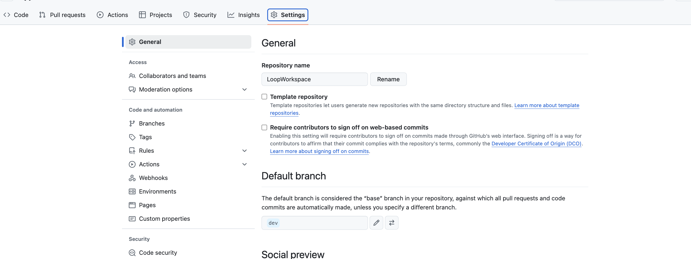The height and width of the screenshot is (259, 691).
Task: Expand the Actions sidebar submenu chevron
Action: pyautogui.click(x=245, y=164)
